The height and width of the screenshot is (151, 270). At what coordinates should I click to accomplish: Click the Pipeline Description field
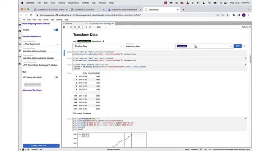pyautogui.click(x=41, y=65)
